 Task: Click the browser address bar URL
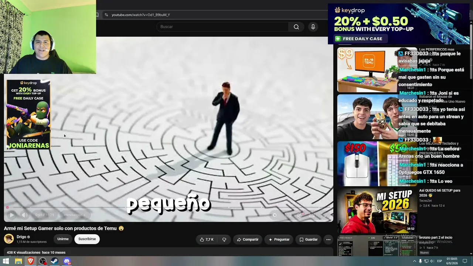(x=141, y=15)
